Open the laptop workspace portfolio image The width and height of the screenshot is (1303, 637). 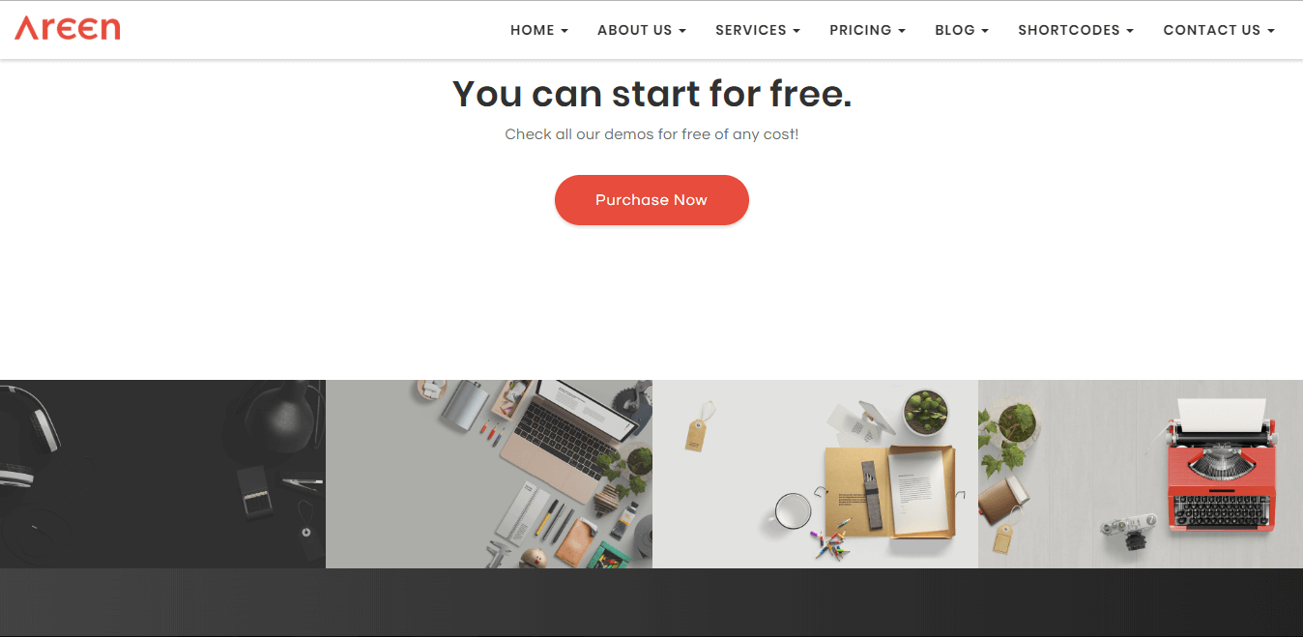click(x=489, y=474)
